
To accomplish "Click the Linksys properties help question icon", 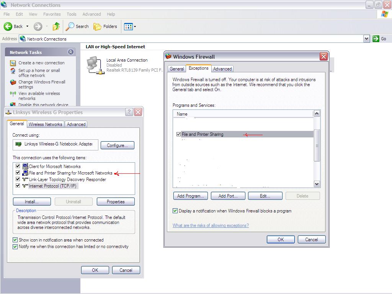I will (x=129, y=112).
